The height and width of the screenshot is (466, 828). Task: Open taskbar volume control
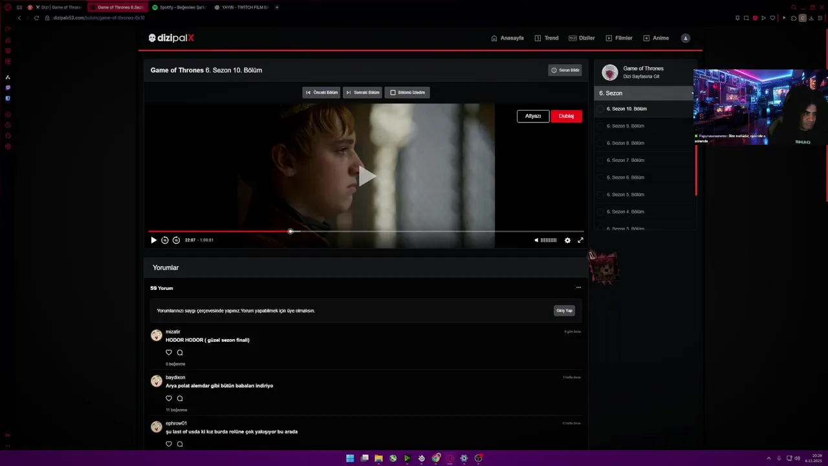click(797, 458)
